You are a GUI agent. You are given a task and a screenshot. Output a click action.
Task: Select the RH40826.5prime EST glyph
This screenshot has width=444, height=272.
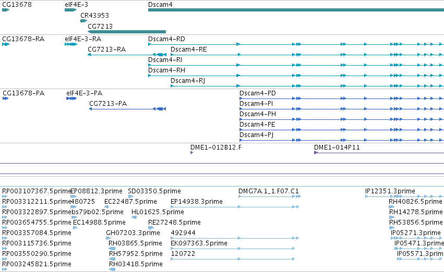coord(392,207)
